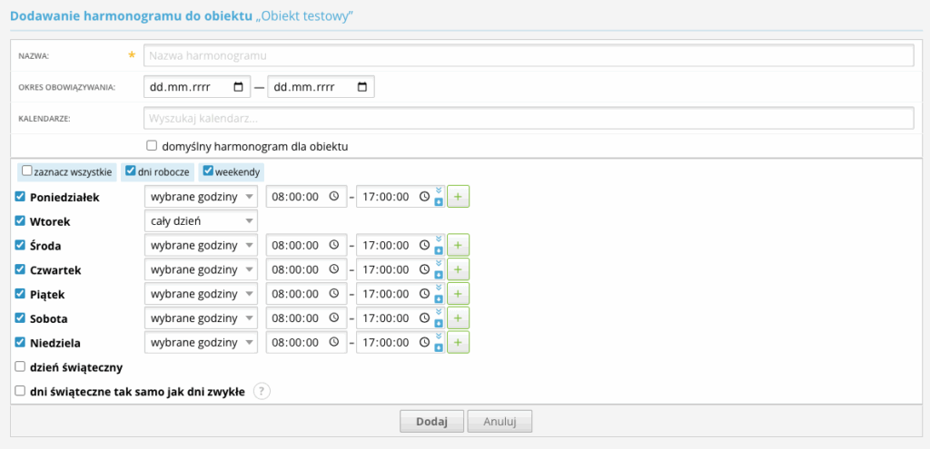Open calendar picker for end date
This screenshot has height=449, width=930.
point(362,87)
